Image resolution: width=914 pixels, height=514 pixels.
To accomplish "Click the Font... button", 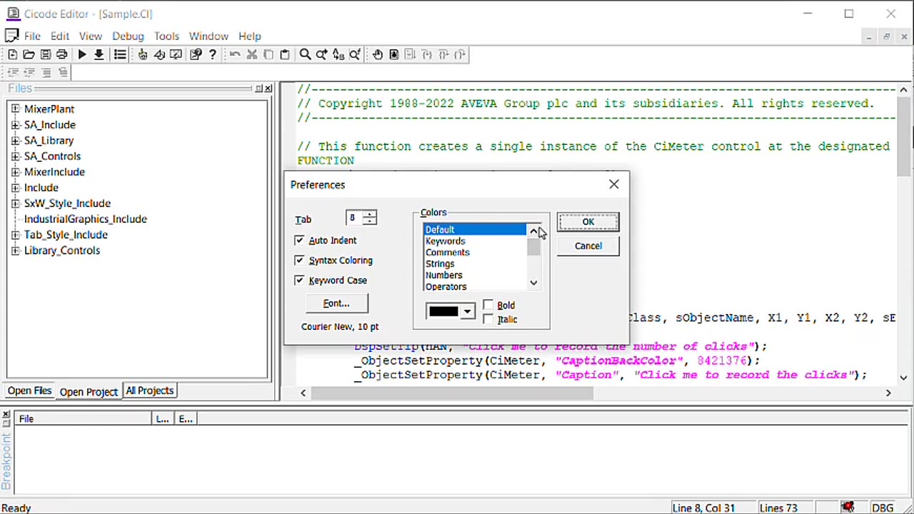I will [x=336, y=303].
